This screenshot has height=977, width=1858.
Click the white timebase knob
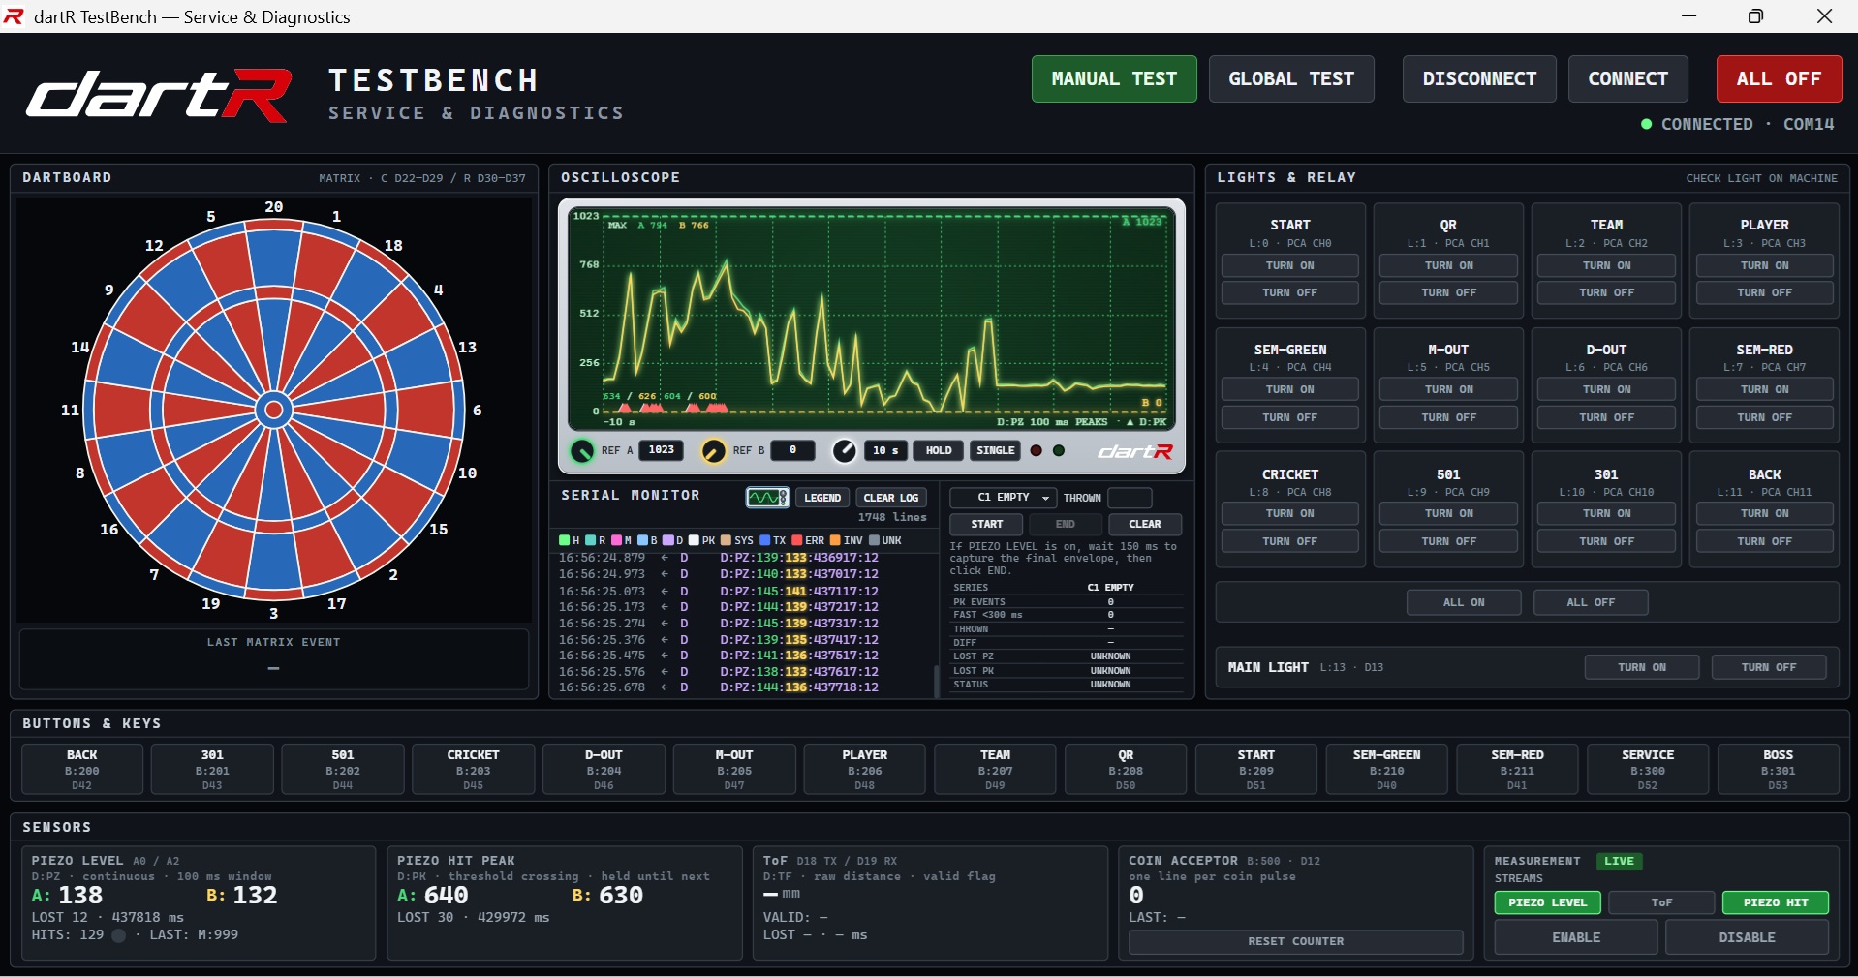click(845, 451)
